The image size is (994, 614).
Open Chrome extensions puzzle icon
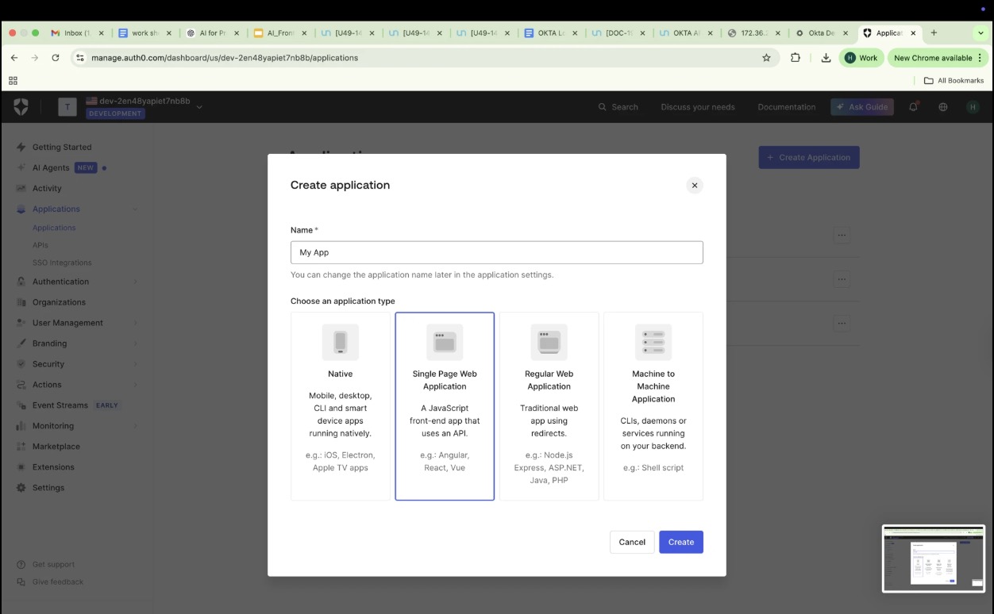pyautogui.click(x=796, y=58)
